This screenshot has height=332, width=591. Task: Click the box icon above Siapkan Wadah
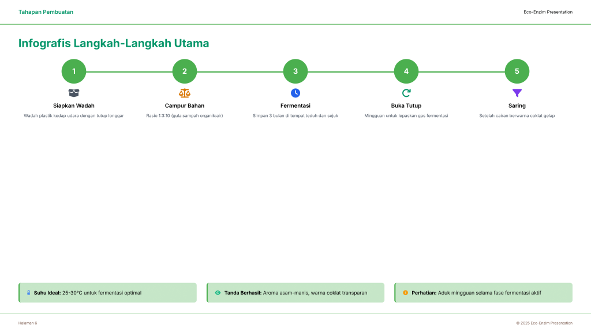pos(74,93)
